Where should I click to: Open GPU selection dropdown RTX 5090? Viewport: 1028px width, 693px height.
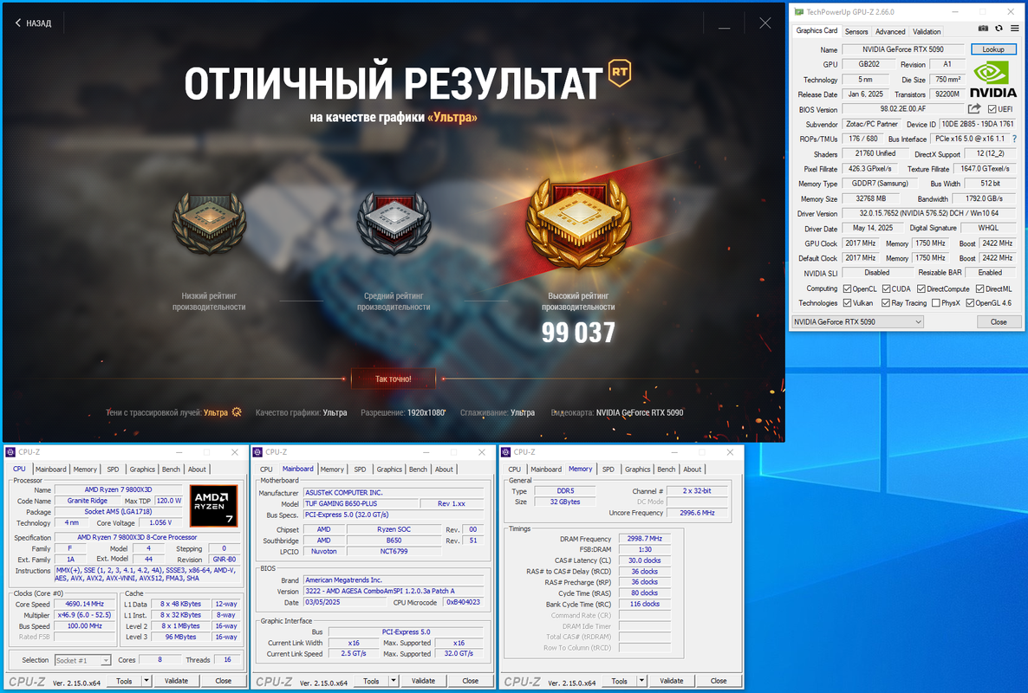[x=857, y=321]
